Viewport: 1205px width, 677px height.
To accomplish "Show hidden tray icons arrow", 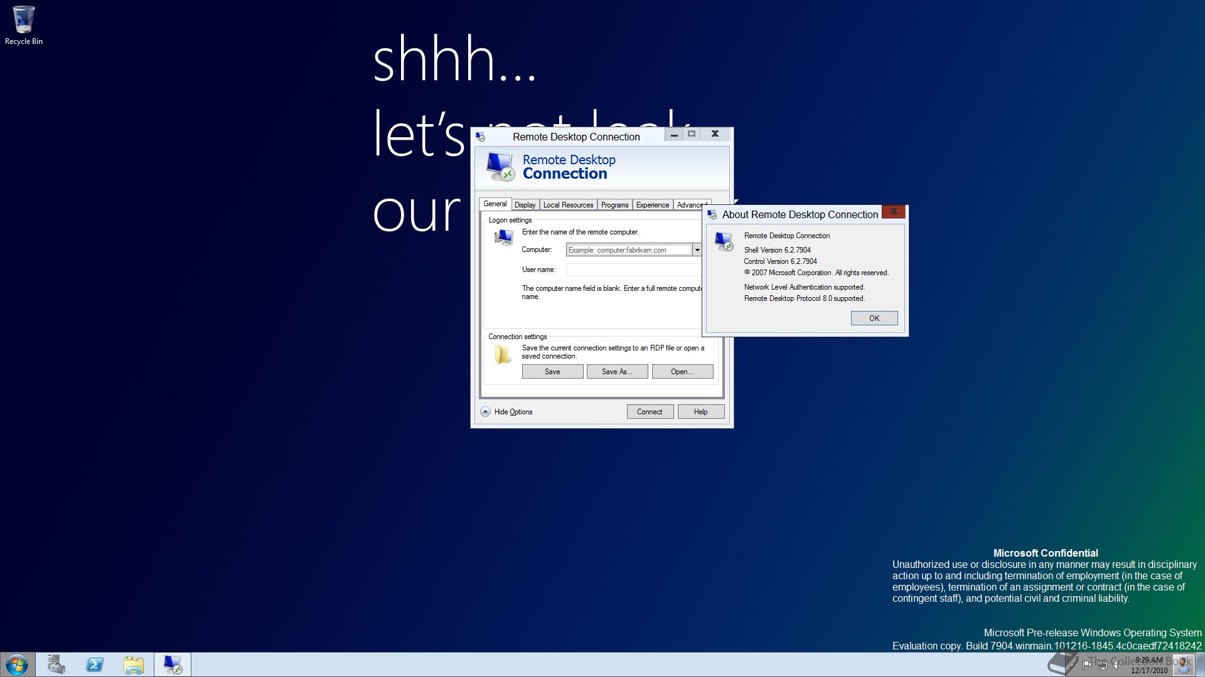I will (x=1072, y=665).
